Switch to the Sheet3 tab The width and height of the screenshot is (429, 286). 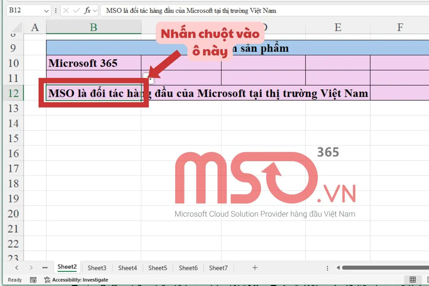(97, 268)
